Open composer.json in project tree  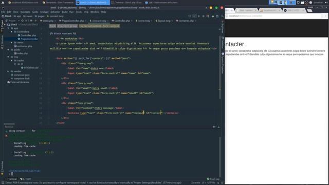point(20,75)
